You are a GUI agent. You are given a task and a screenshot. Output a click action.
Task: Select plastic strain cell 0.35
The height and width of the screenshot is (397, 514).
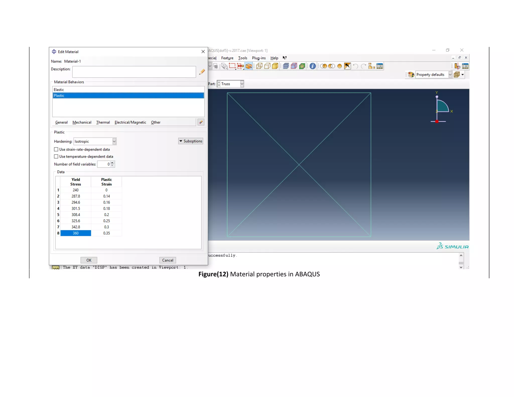[106, 233]
